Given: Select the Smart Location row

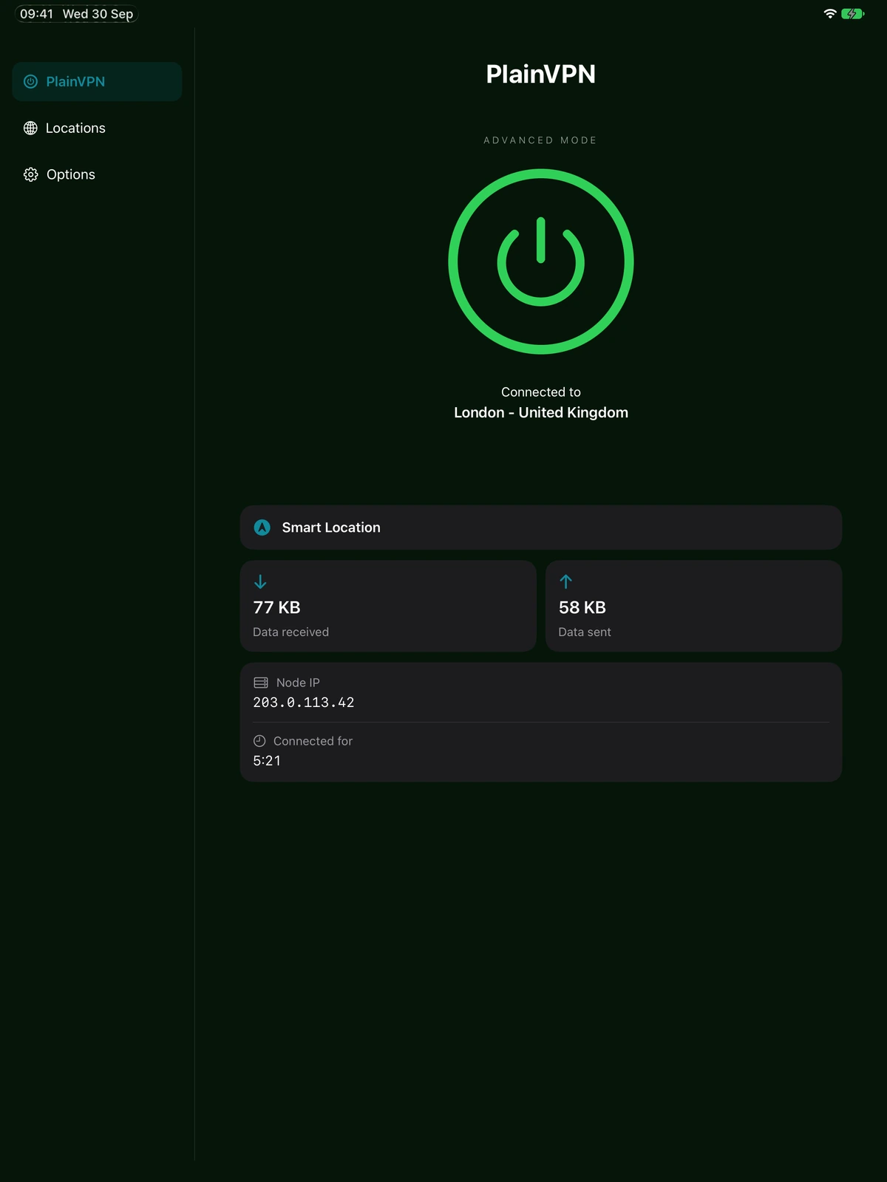Looking at the screenshot, I should point(541,527).
